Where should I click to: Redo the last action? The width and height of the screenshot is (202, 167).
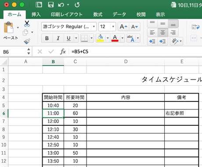77,5
